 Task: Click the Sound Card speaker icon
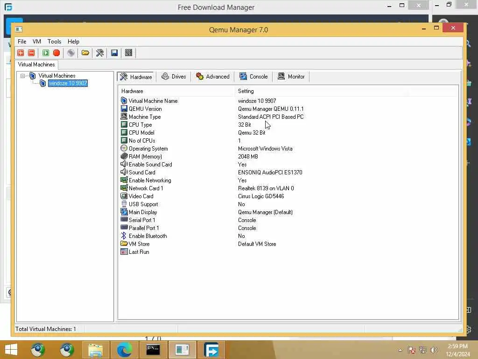coord(124,172)
